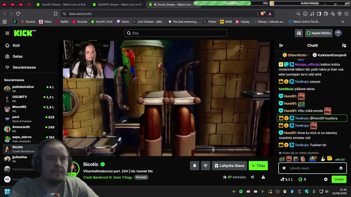Screen dimensions: 351x197
Task: Click the address bar URL
Action: [81, 14]
